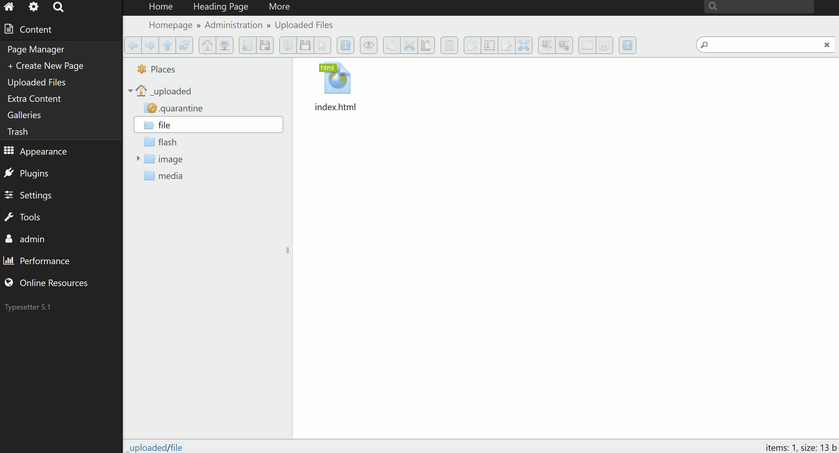Open the Trash page
This screenshot has height=453, width=839.
[18, 131]
